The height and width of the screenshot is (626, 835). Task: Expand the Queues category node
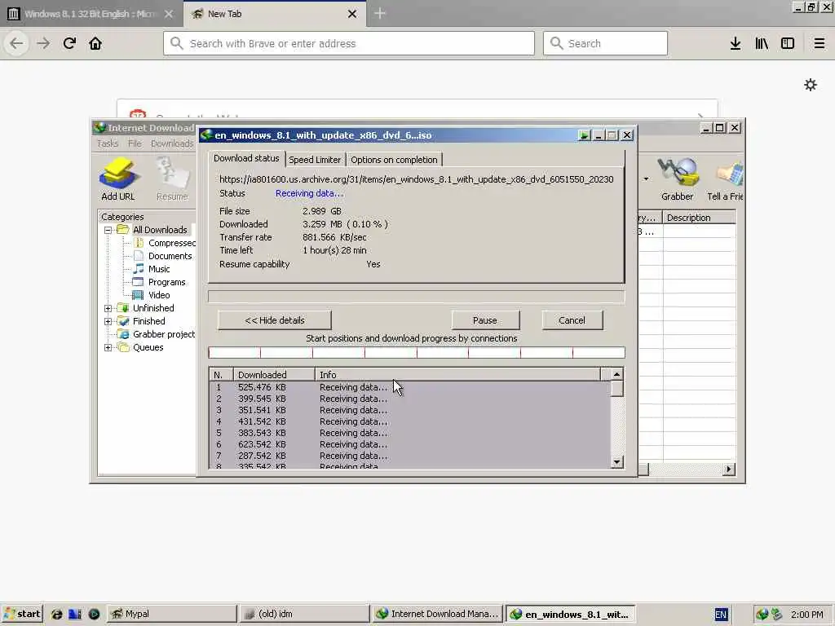click(x=108, y=347)
